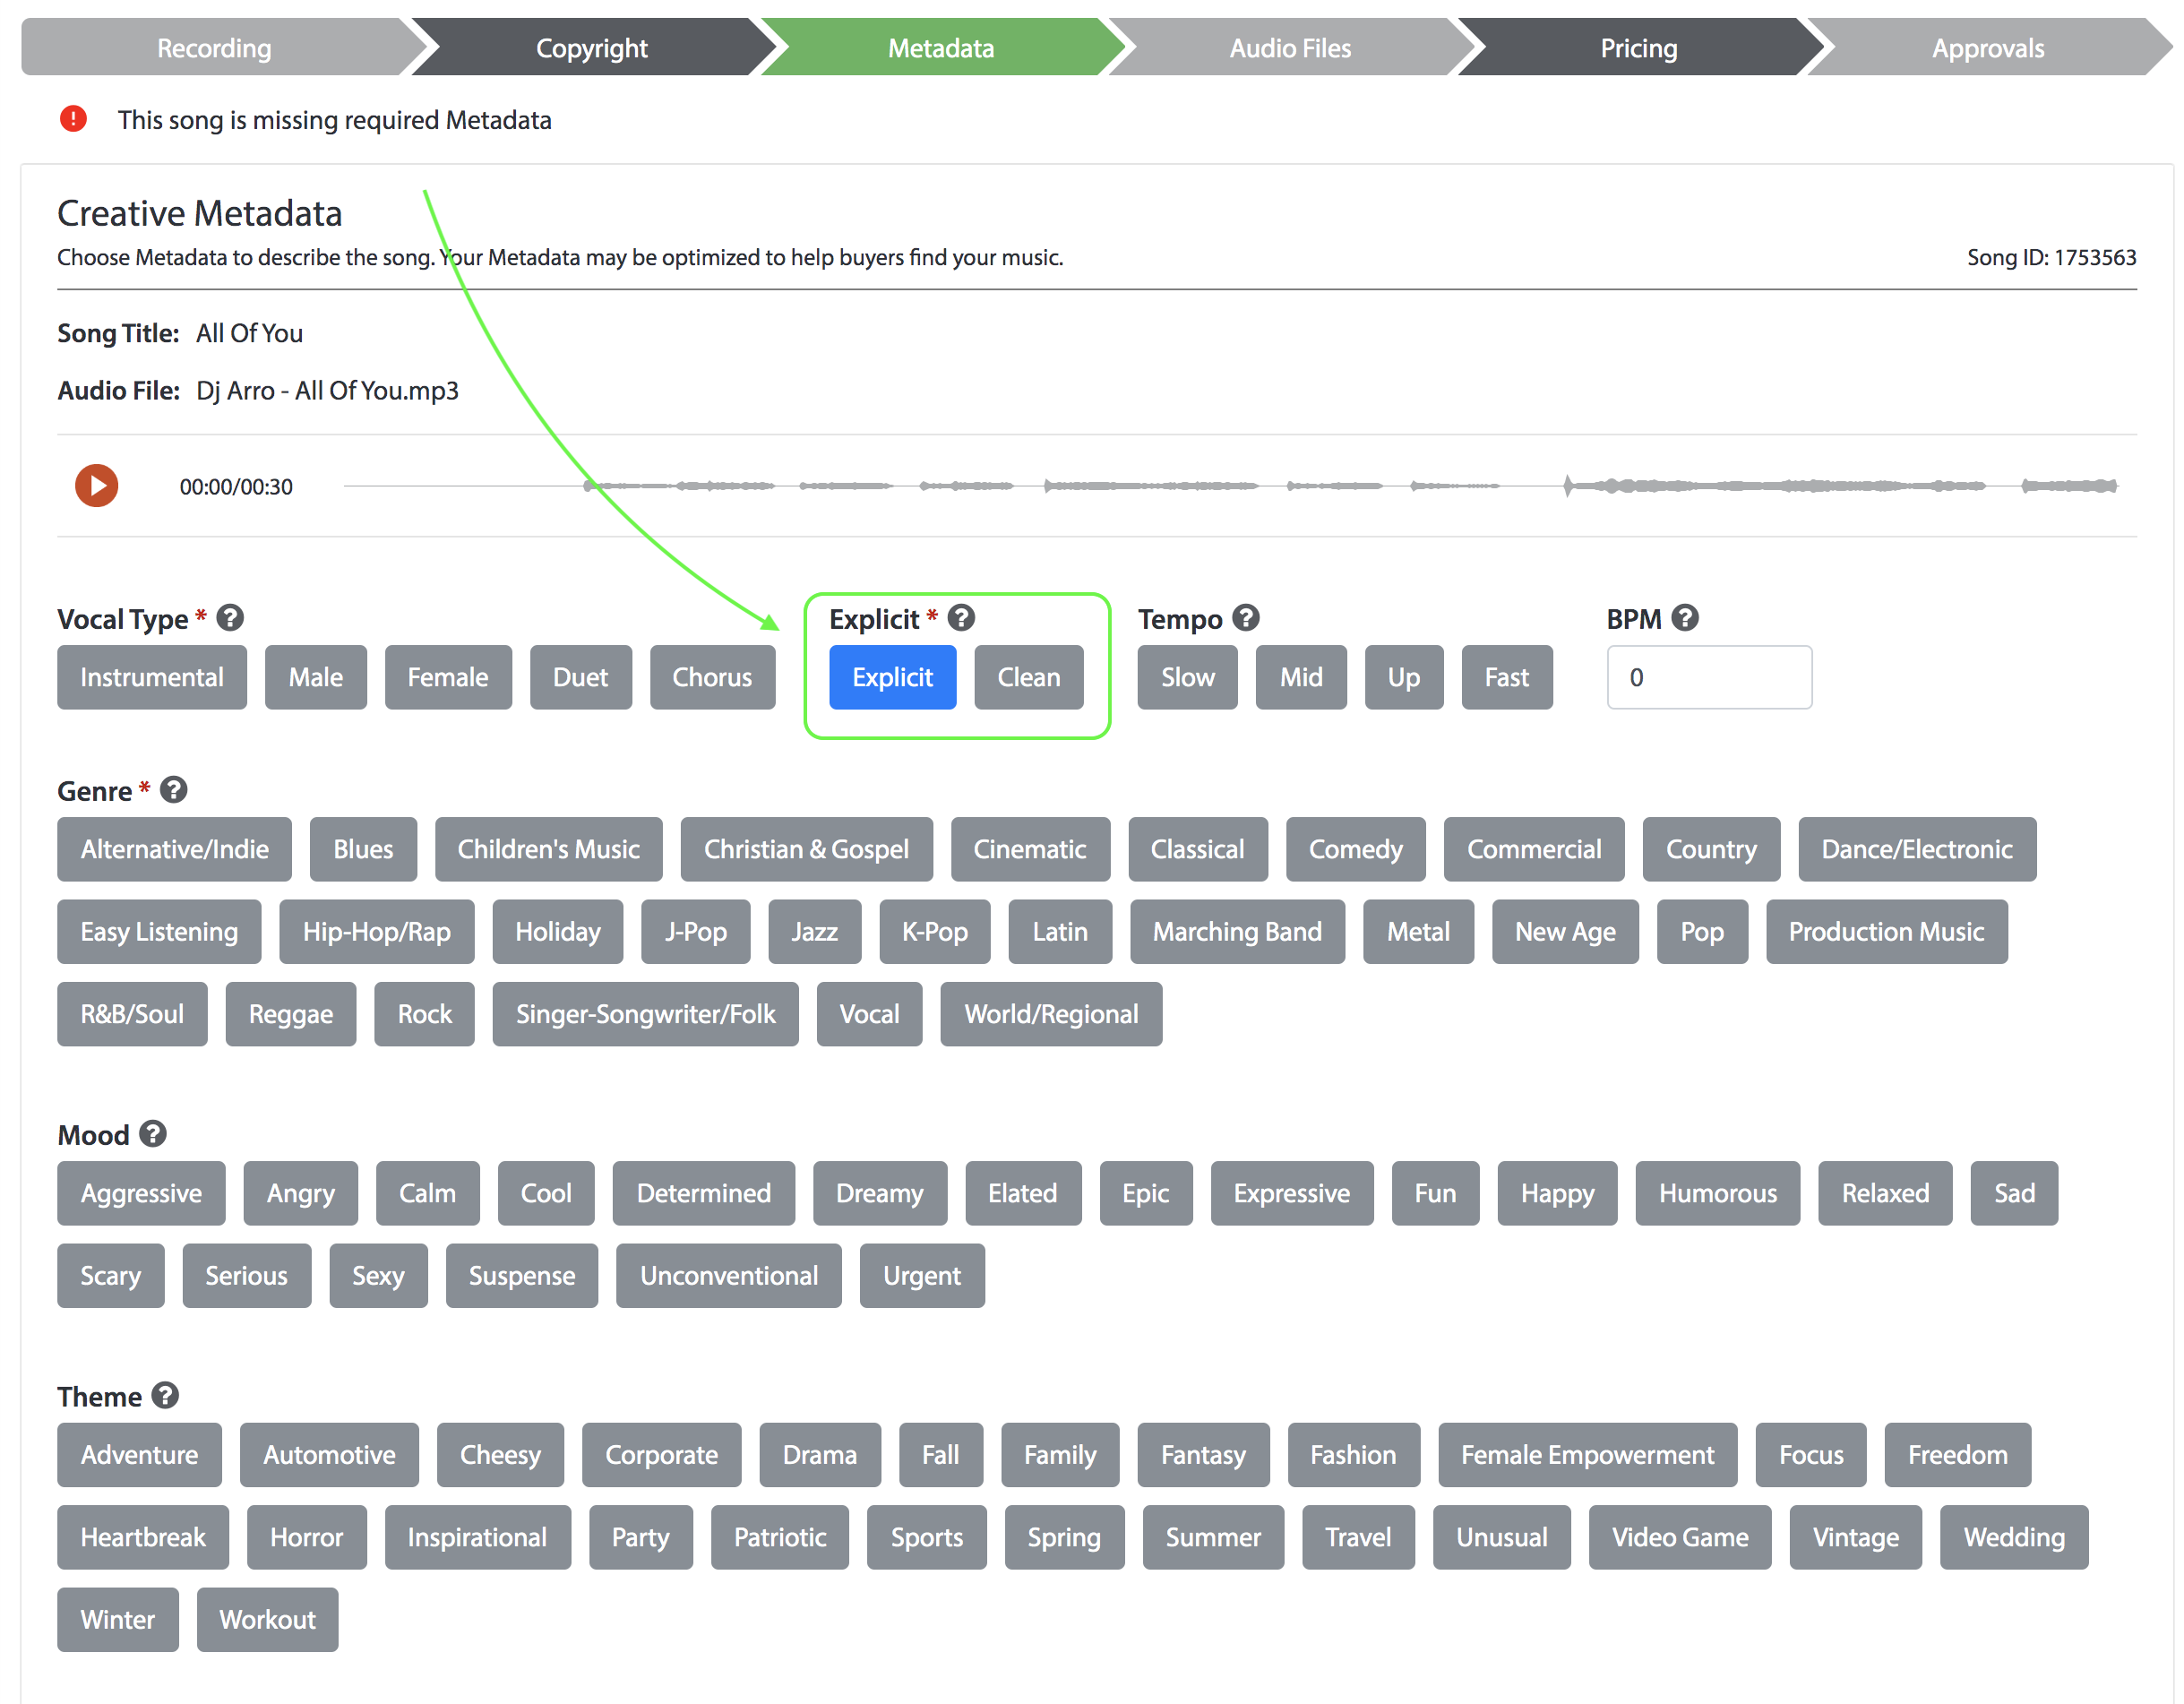This screenshot has height=1704, width=2184.
Task: Select the Alternative/Indie genre
Action: click(175, 849)
